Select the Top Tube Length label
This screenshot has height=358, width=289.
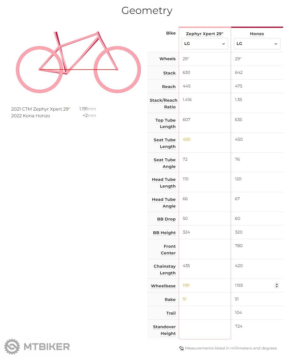click(165, 123)
